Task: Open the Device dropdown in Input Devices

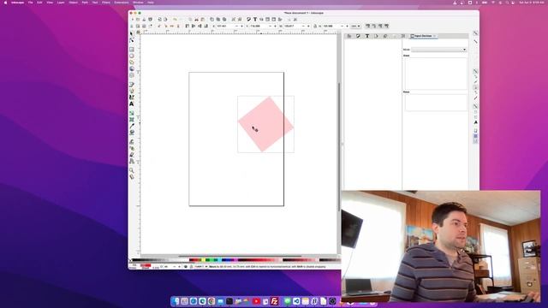Action: (x=439, y=50)
